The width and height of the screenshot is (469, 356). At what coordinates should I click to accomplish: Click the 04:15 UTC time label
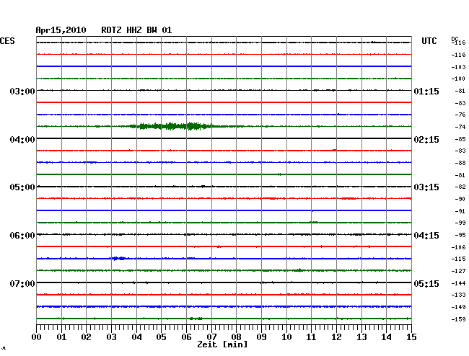tap(426, 236)
